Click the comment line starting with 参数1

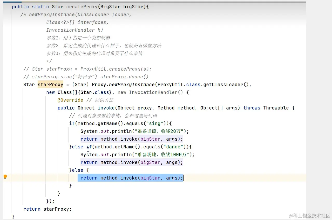78,38
